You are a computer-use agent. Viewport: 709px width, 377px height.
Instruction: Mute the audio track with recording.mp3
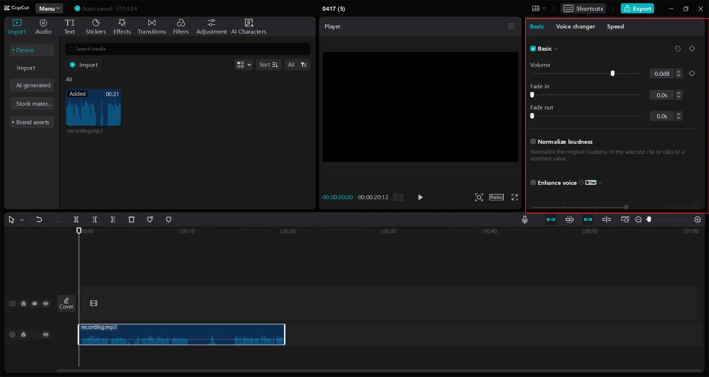click(46, 334)
